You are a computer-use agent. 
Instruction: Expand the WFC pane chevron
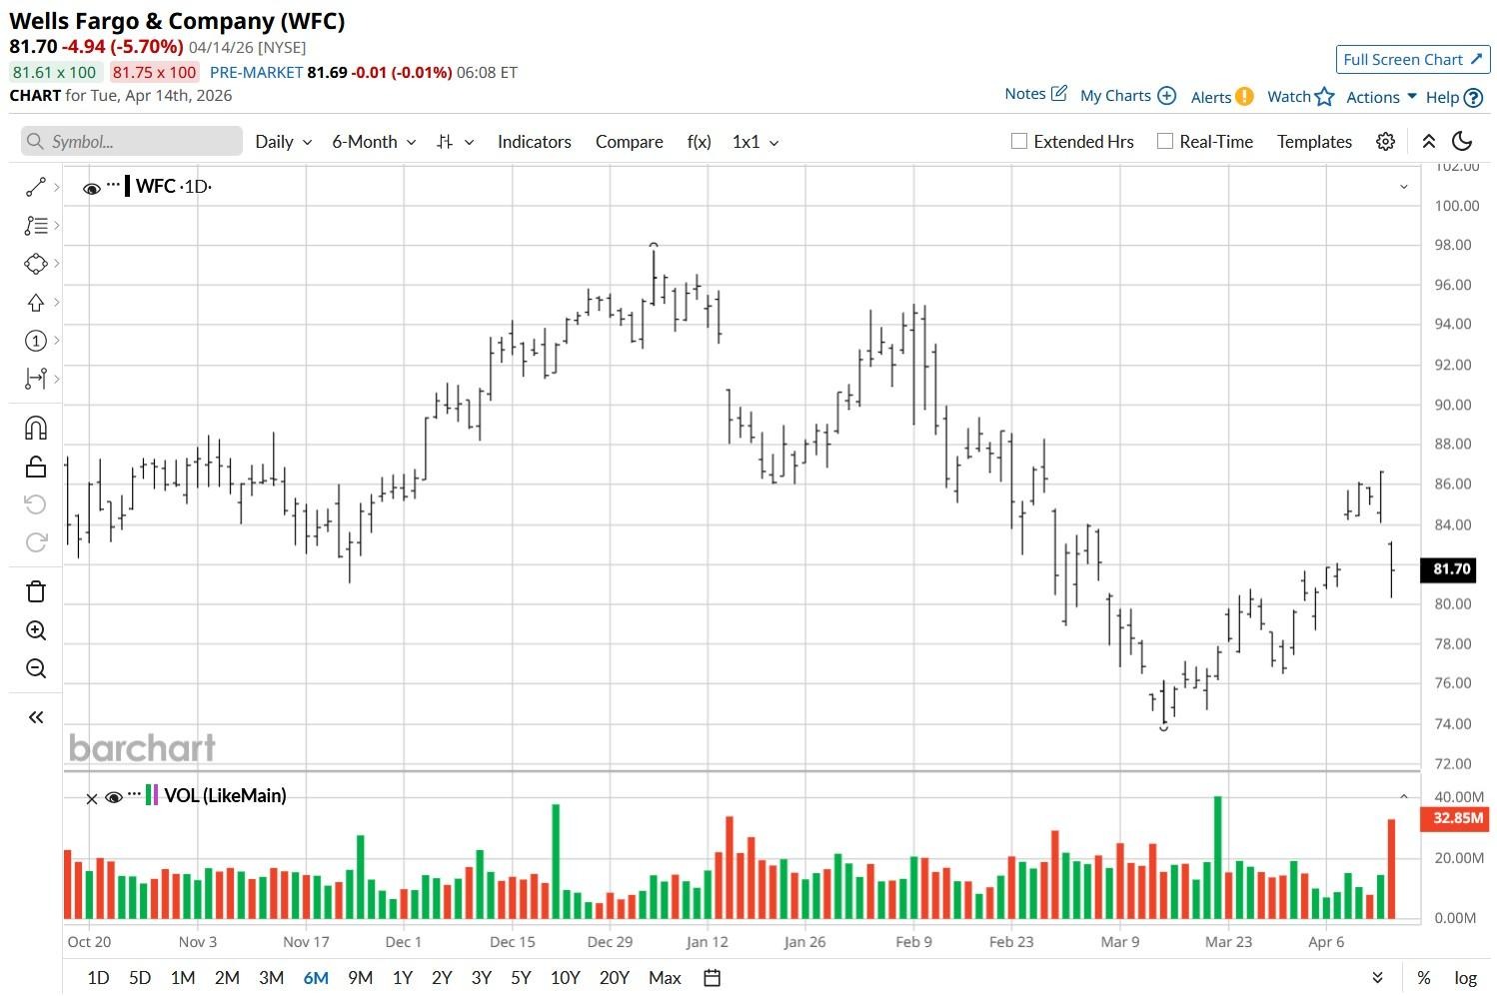tap(1404, 187)
